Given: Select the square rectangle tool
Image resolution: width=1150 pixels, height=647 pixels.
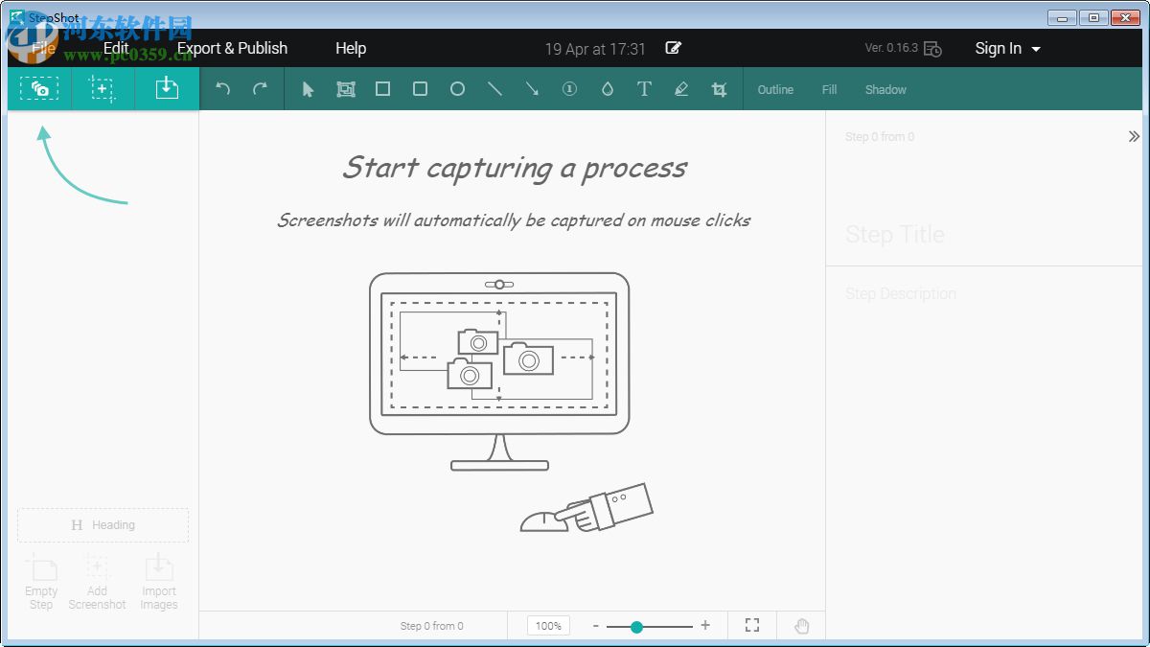Looking at the screenshot, I should pyautogui.click(x=382, y=89).
